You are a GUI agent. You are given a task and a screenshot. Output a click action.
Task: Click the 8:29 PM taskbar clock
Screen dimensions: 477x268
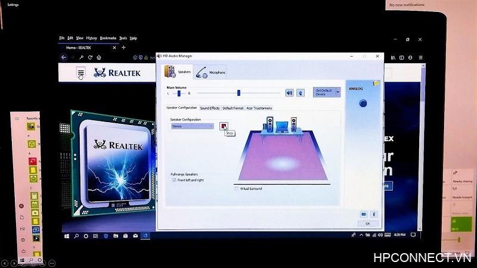(399, 235)
